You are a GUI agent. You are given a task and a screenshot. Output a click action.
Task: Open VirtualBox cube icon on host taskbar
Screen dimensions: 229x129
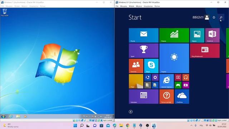[141, 125]
